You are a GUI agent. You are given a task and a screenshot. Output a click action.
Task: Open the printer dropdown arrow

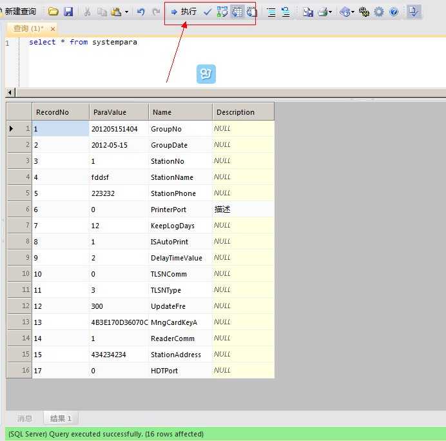[x=330, y=12]
